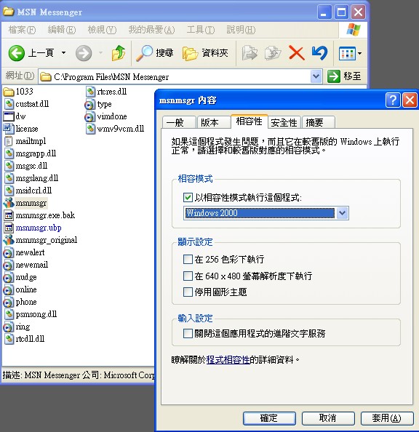Open the 我的最愛(A) menu
Screen dimensions: 419x432
coord(151,30)
